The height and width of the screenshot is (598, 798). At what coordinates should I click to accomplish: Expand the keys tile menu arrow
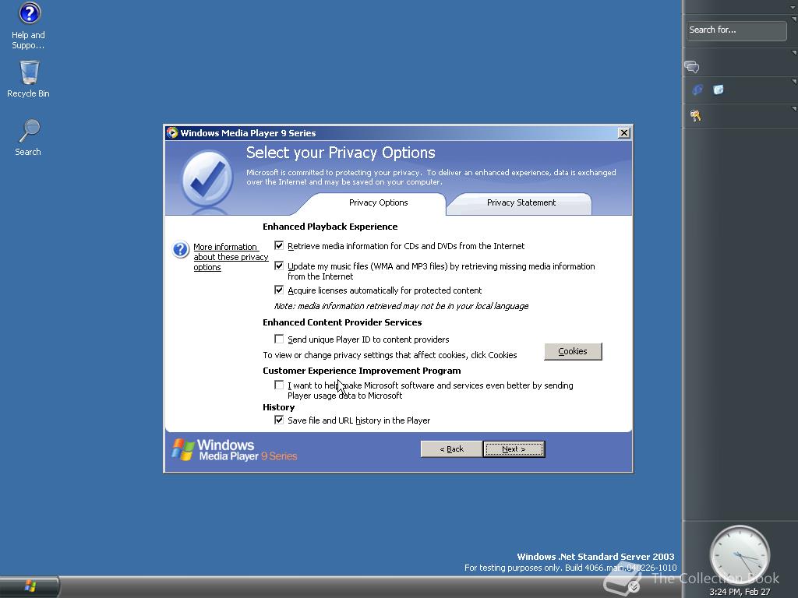point(794,108)
